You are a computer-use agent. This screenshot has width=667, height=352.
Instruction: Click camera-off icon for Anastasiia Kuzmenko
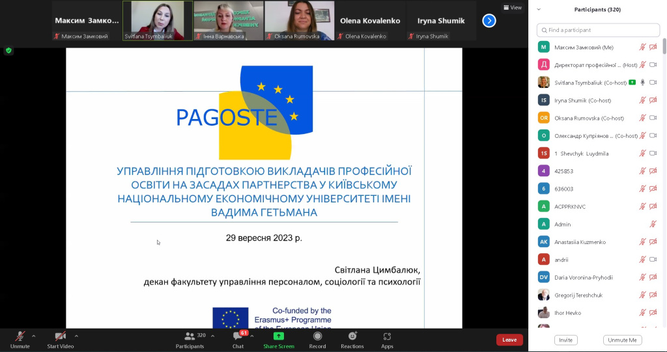click(x=653, y=241)
